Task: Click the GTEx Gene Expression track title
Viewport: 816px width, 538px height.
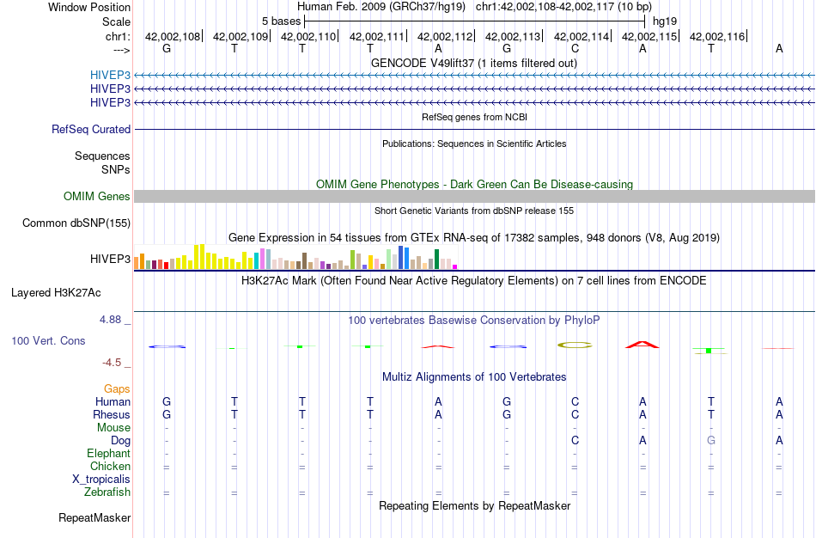Action: pos(474,237)
